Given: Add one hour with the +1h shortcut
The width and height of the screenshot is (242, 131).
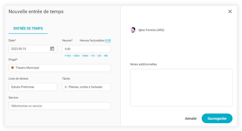Looking at the screenshot, I should point(93,56).
